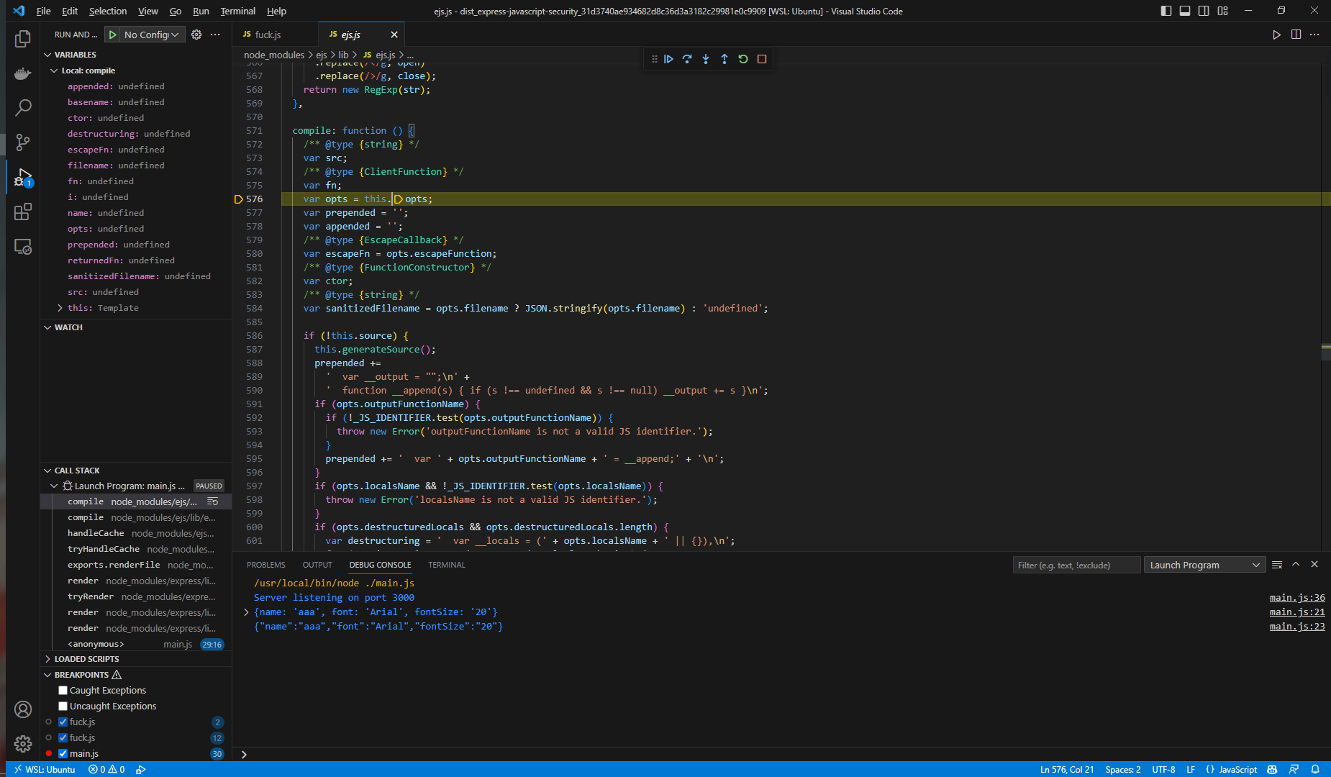Customize layout from title bar
Screen dimensions: 1331x777
point(1223,11)
